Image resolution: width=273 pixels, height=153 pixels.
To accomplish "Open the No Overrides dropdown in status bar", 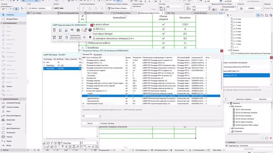I will 181,150.
